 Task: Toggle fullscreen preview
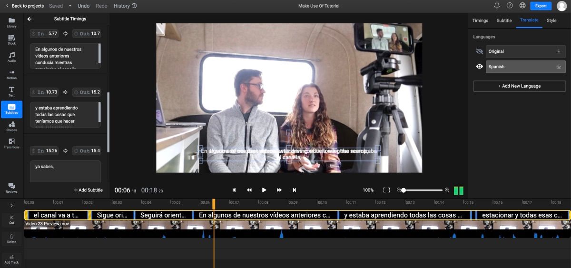click(x=386, y=190)
